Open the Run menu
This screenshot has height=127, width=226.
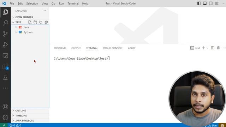61,4
